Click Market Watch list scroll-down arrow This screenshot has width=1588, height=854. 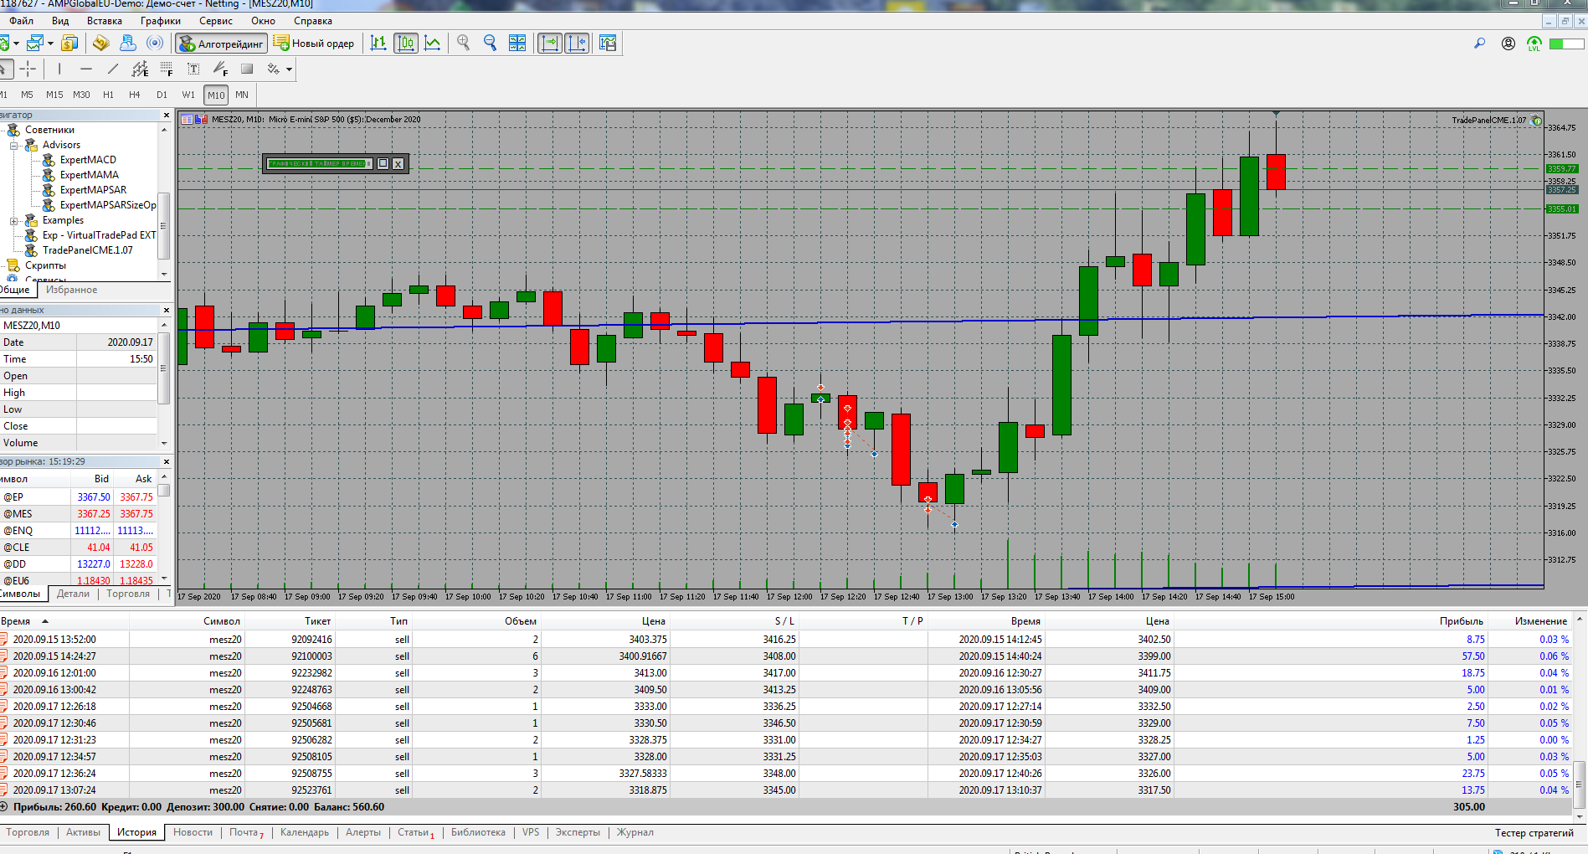(164, 579)
